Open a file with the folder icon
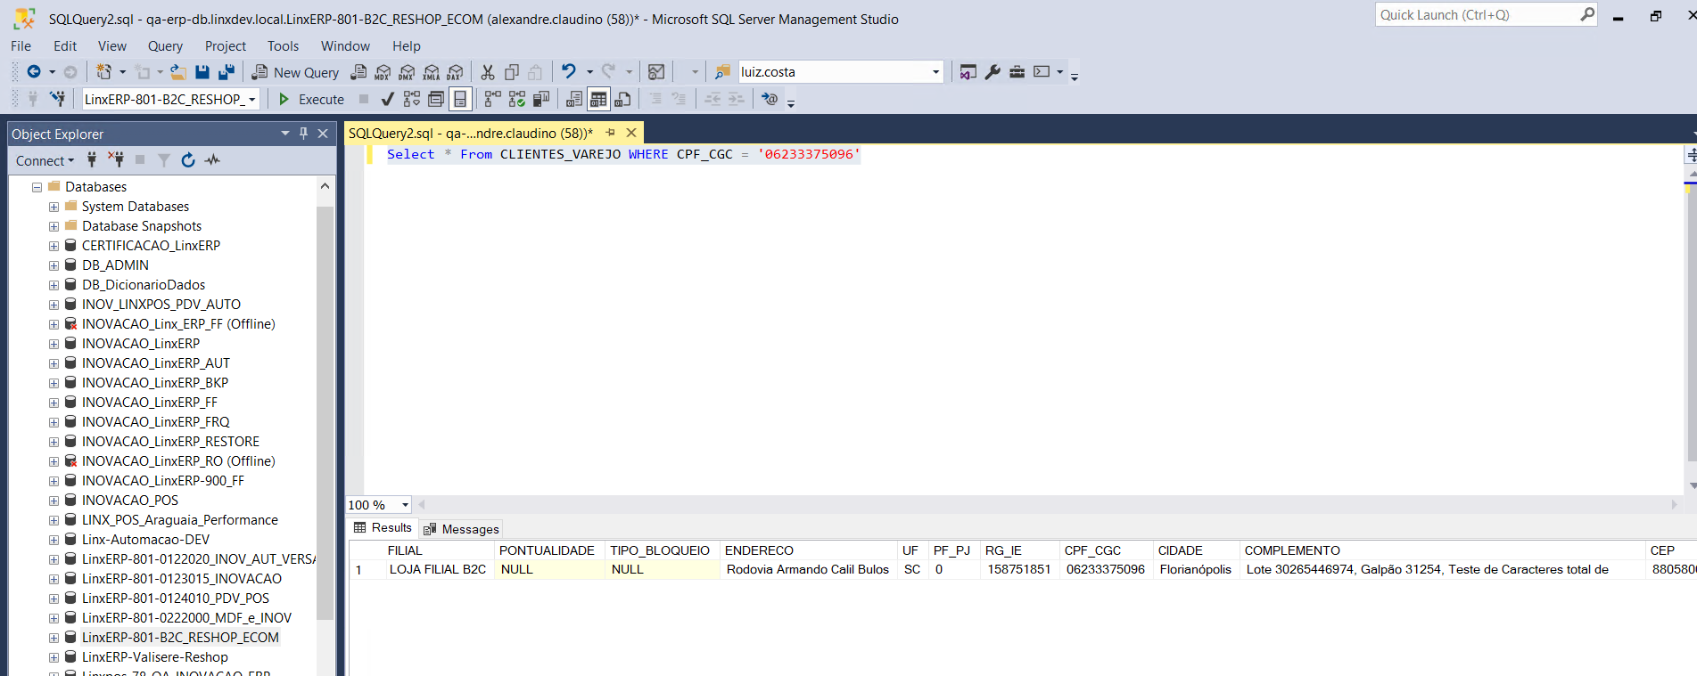 178,72
